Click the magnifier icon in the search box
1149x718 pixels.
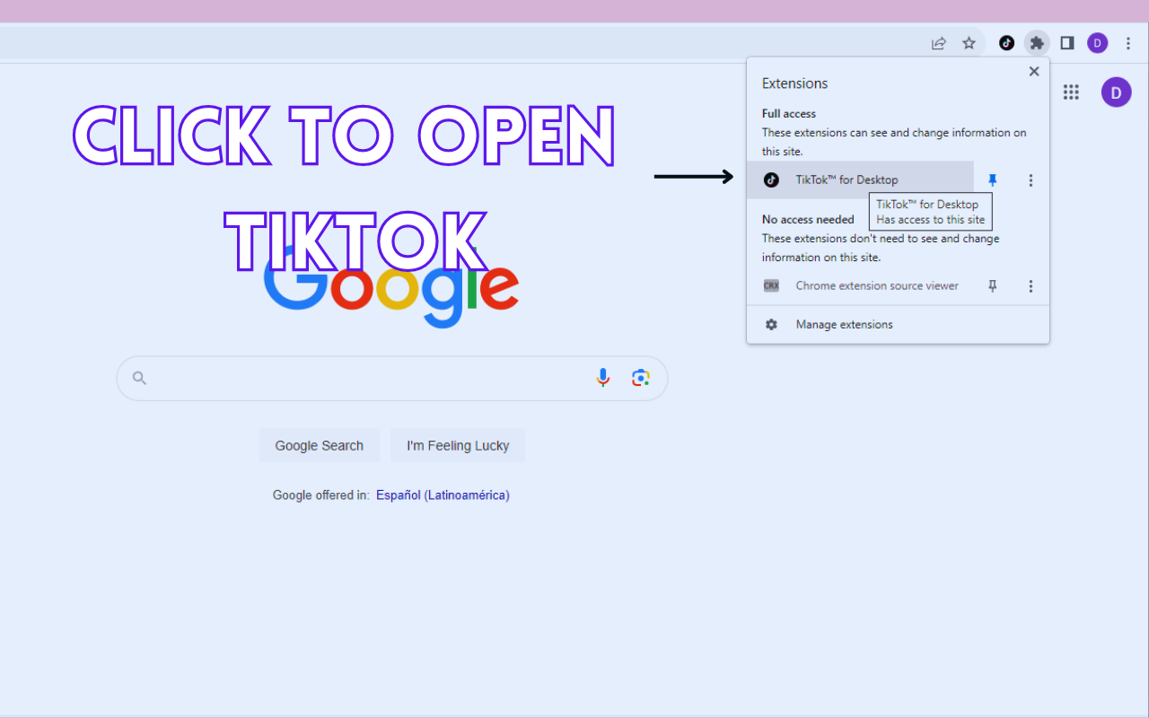(139, 378)
